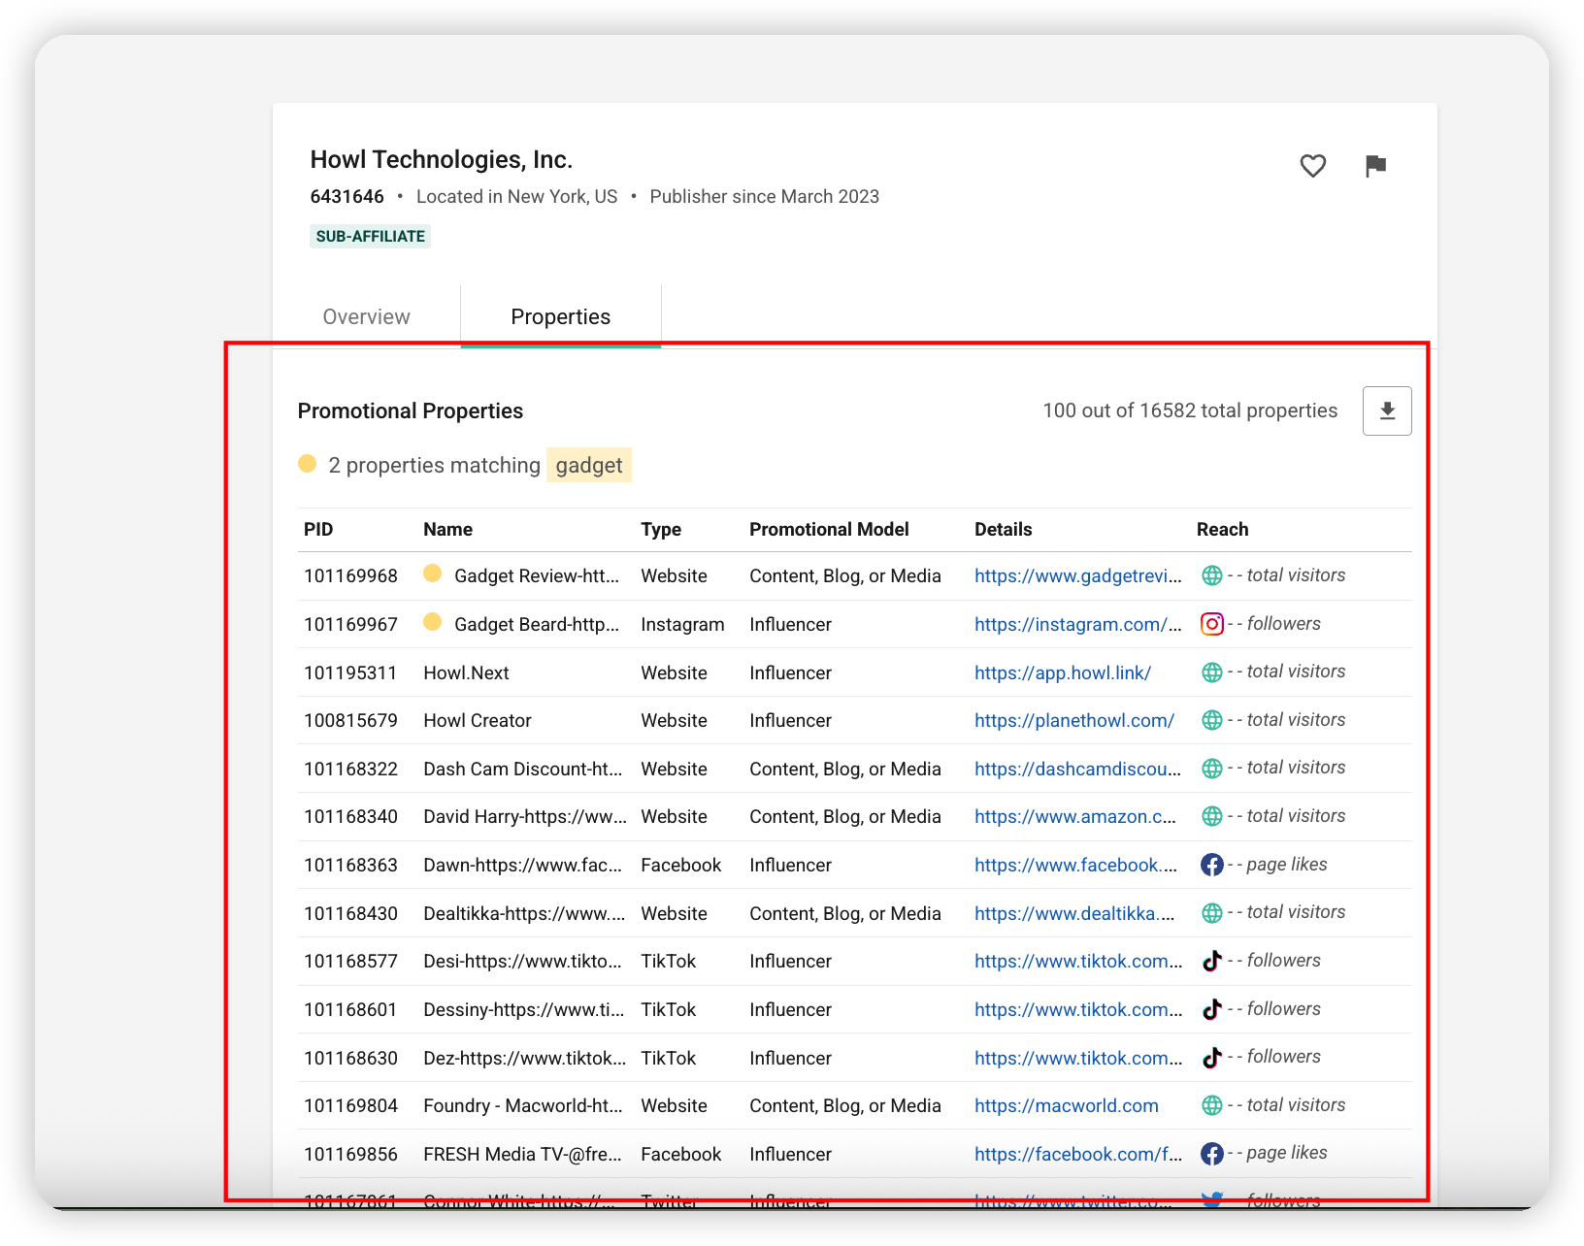Viewport: 1584px width, 1246px height.
Task: Open the macworld.com link
Action: (1066, 1106)
